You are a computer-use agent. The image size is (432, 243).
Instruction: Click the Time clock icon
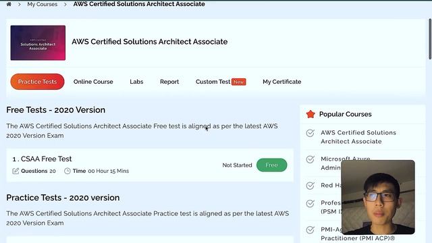coord(67,171)
